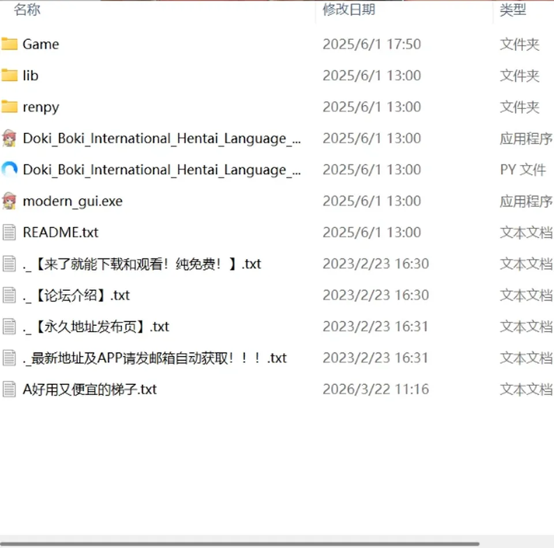The image size is (554, 548).
Task: Select file ._【来了就能下载和观看!纯免费!】.txt
Action: click(142, 264)
